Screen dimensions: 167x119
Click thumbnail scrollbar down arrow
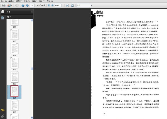[32, 118]
